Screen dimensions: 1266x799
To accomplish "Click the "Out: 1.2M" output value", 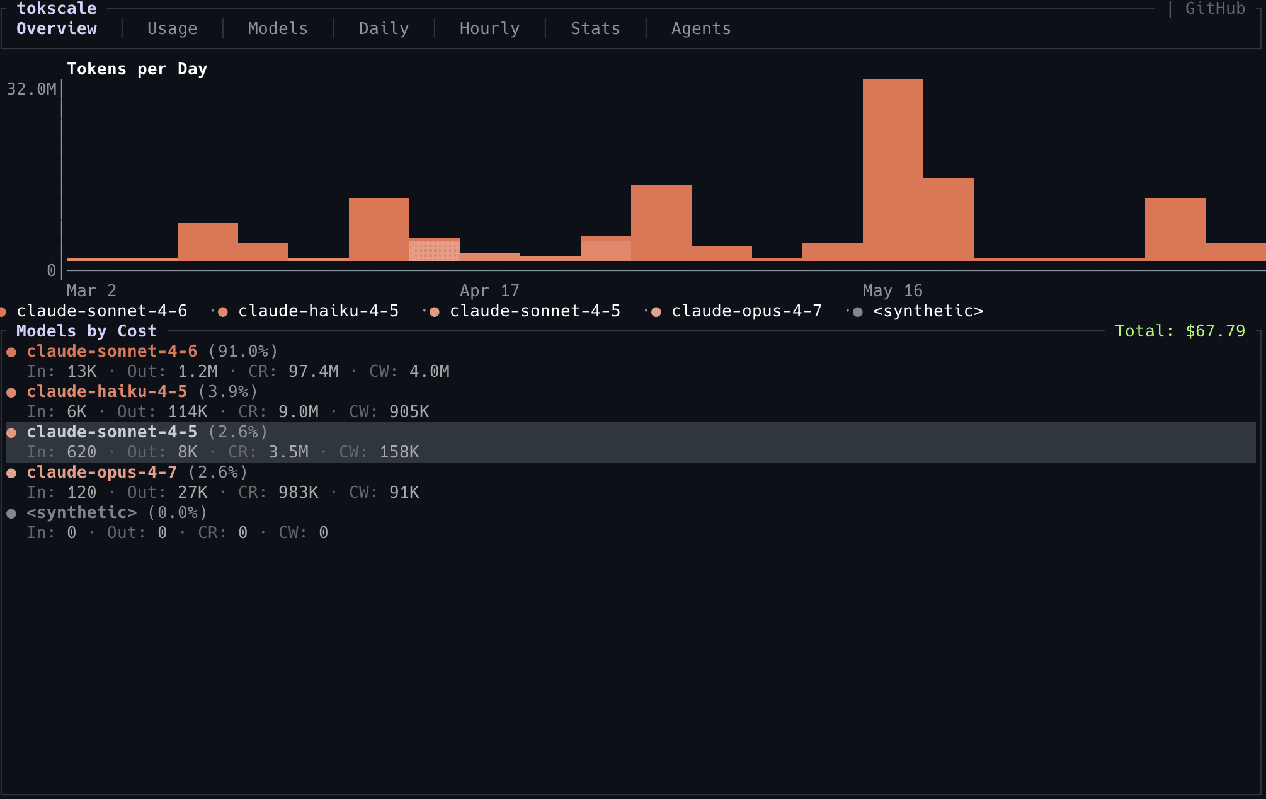I will (173, 371).
